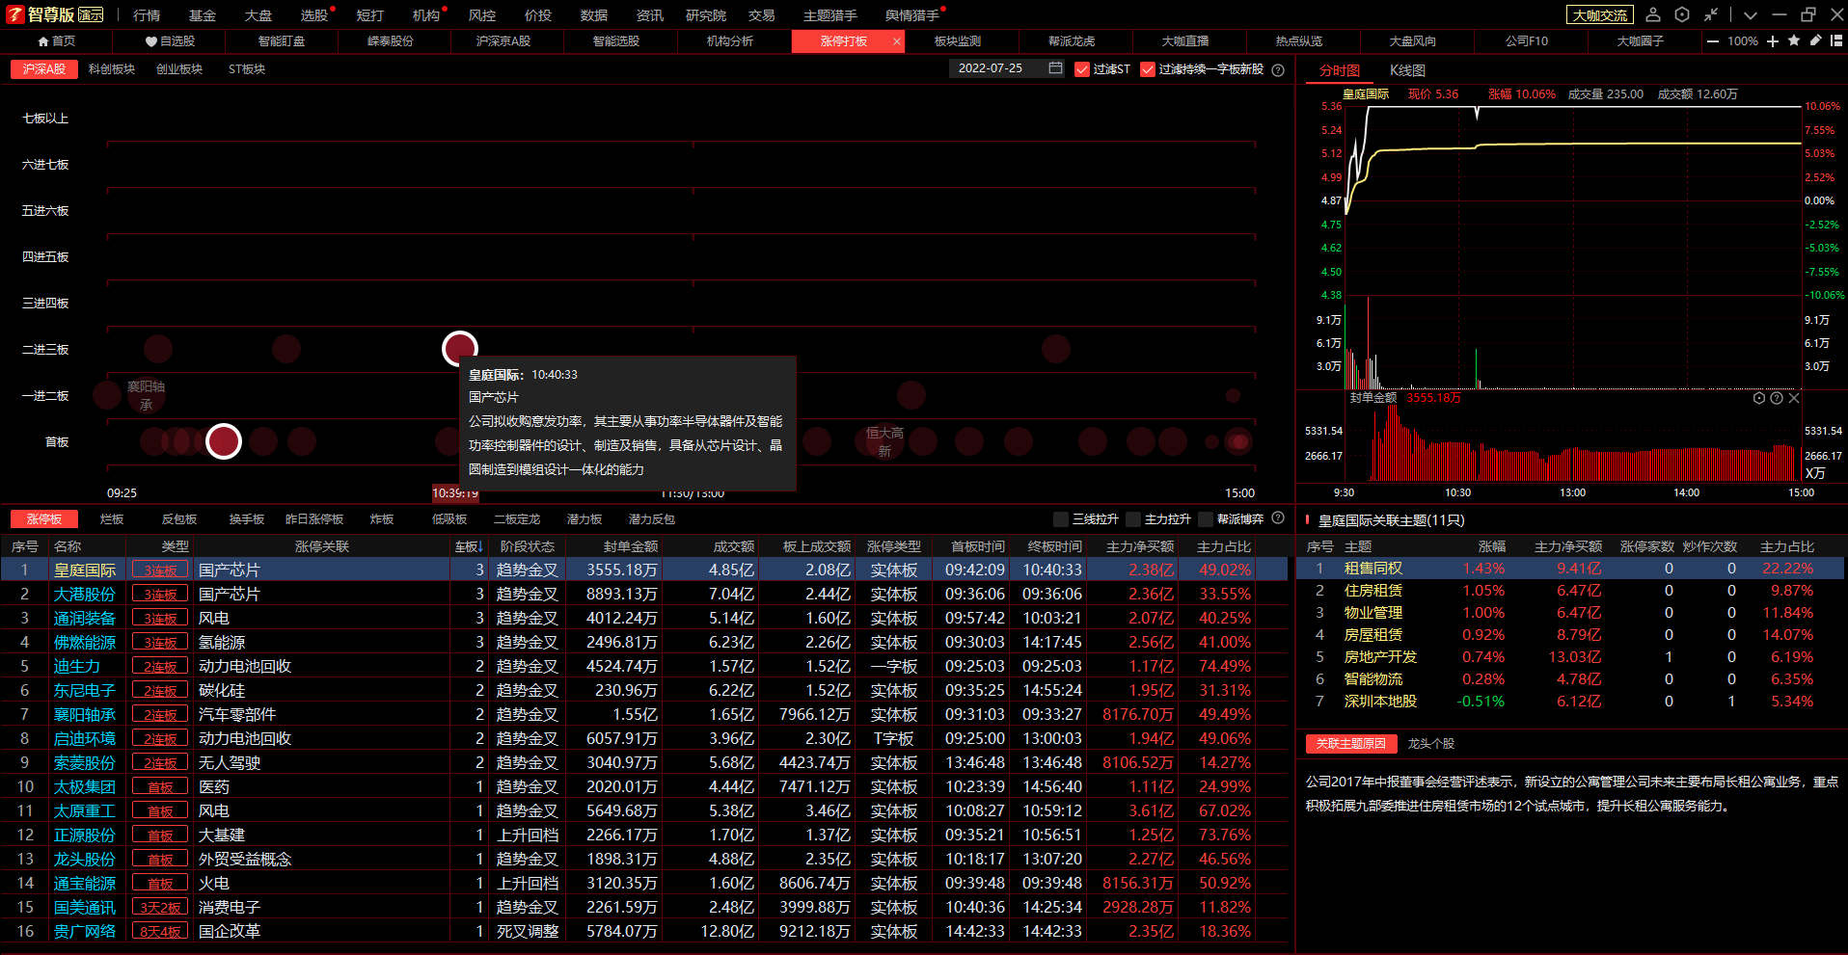The width and height of the screenshot is (1848, 955).
Task: Expand the title bar dropdown chevron
Action: 1750,15
